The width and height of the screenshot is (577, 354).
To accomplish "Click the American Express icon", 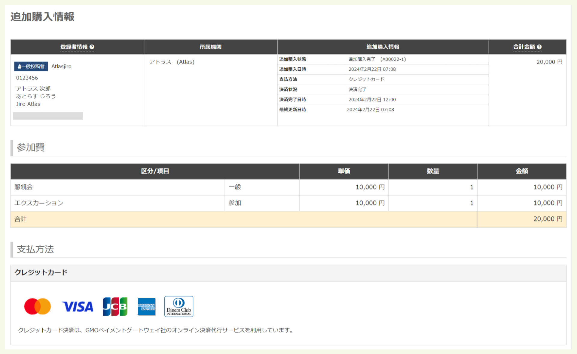I will click(147, 306).
